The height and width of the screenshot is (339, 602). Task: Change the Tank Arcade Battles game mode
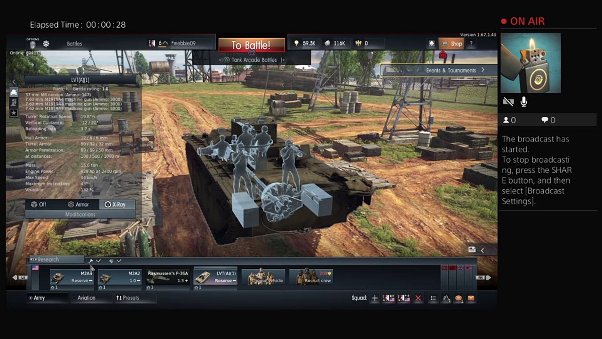254,60
